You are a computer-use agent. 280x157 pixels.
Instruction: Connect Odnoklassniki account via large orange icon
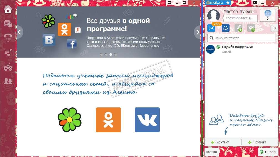tap(108, 120)
